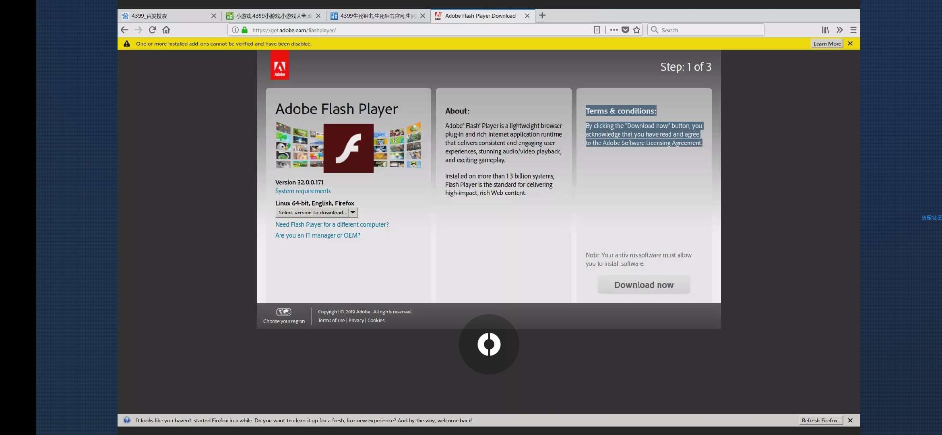The height and width of the screenshot is (435, 942).
Task: Bookmark this page with star icon
Action: [x=636, y=30]
